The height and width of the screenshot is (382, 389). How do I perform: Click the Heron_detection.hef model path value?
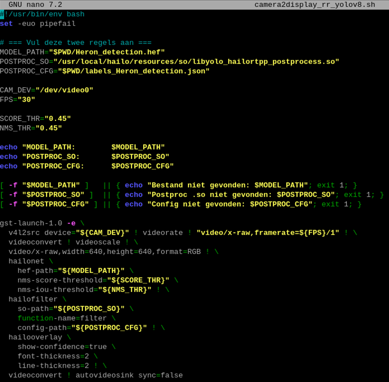click(109, 52)
